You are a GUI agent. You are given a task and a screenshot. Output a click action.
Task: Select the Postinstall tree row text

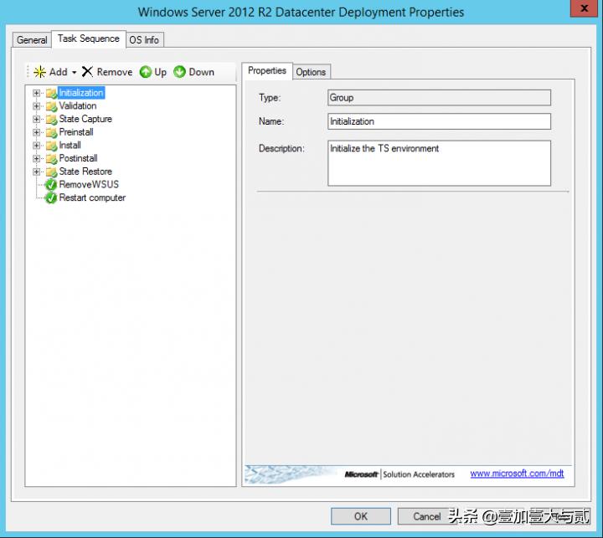point(78,158)
